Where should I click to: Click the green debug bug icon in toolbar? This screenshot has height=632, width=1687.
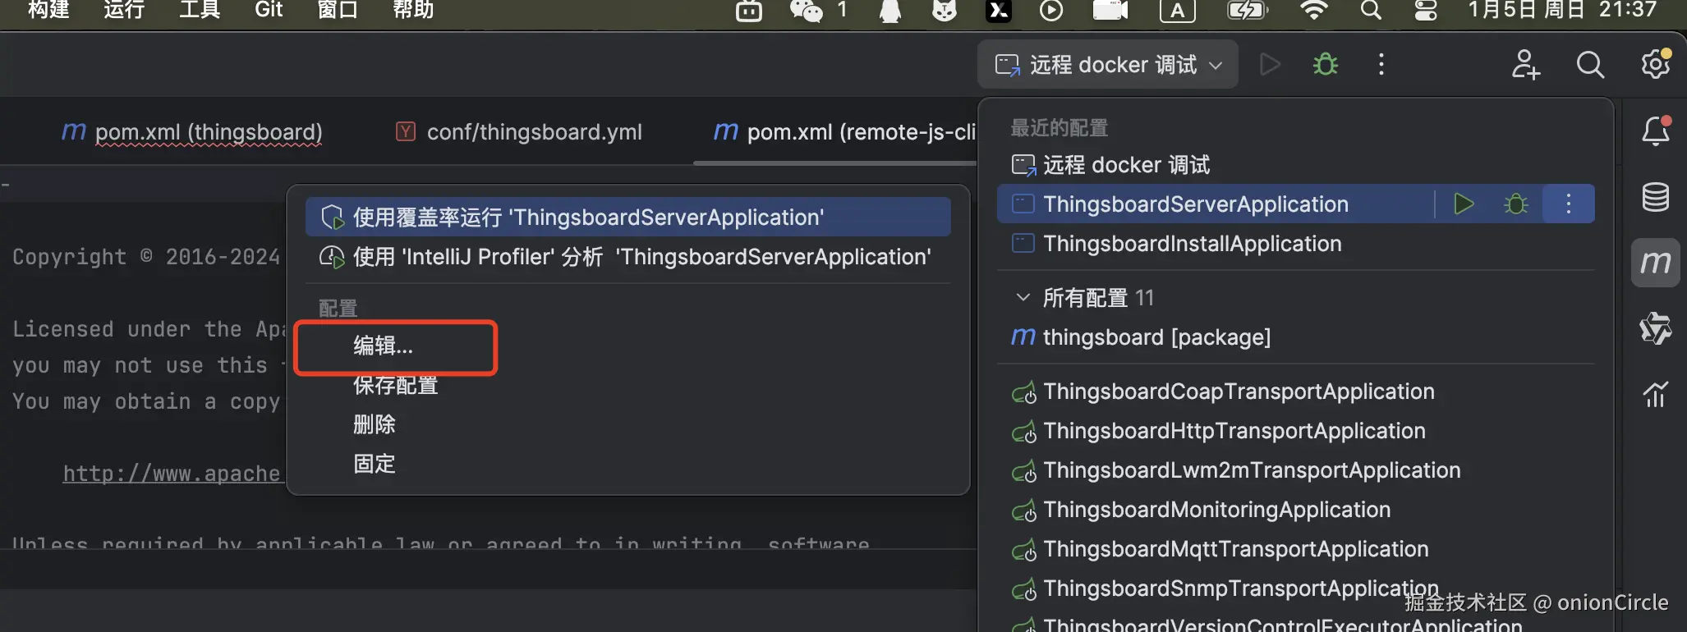point(1325,64)
